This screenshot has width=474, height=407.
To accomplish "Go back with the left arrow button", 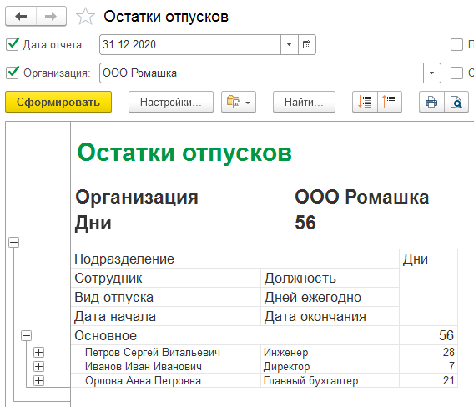I will coord(21,17).
